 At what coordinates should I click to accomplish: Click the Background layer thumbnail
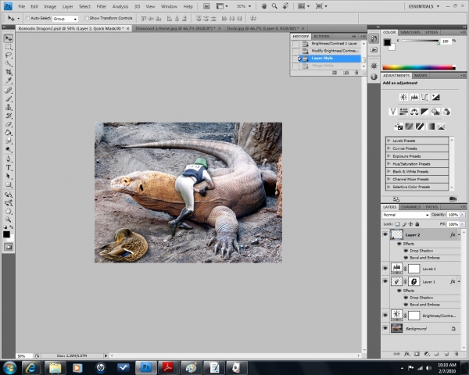click(396, 328)
